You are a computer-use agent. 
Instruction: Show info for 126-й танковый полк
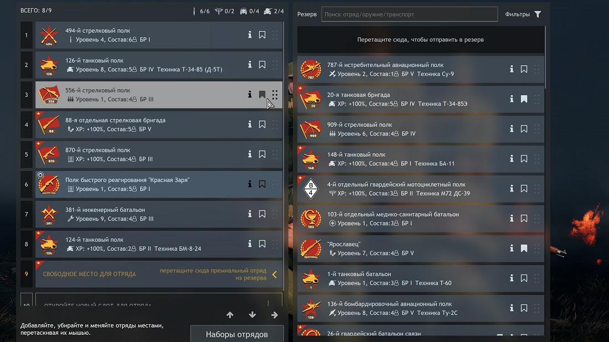point(250,64)
